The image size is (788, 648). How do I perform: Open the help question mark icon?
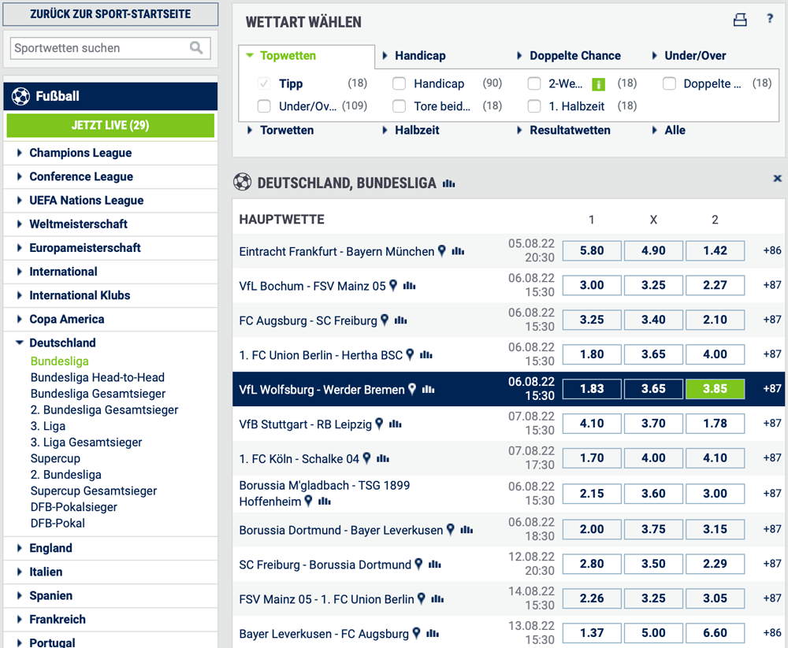point(770,19)
